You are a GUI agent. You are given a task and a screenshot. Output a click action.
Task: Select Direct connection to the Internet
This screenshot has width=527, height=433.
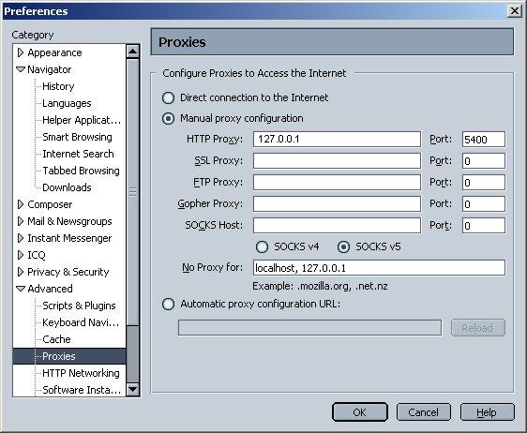point(168,97)
